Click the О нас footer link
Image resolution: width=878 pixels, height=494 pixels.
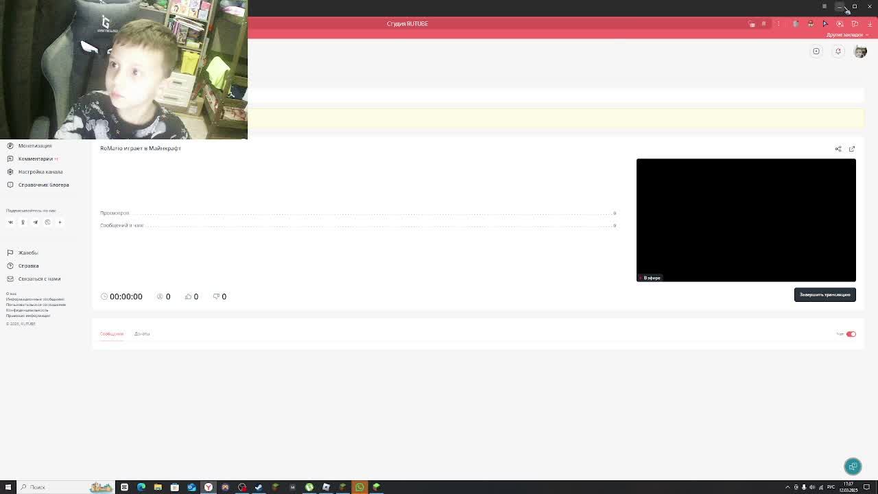tap(11, 294)
